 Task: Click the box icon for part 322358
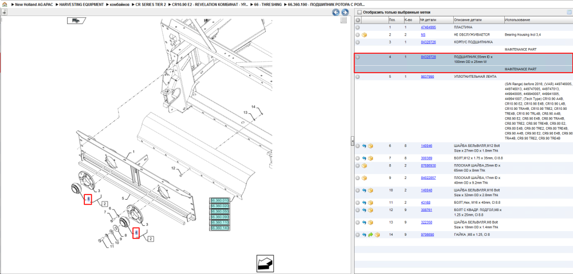click(371, 223)
